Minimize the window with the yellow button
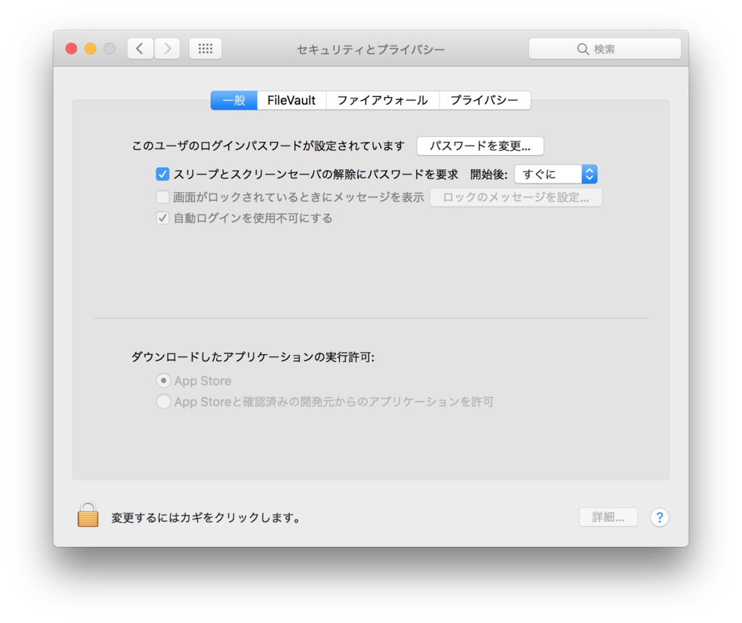742x623 pixels. point(91,49)
